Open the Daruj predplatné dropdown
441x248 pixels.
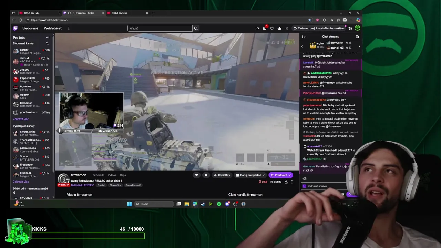pyautogui.click(x=250, y=175)
